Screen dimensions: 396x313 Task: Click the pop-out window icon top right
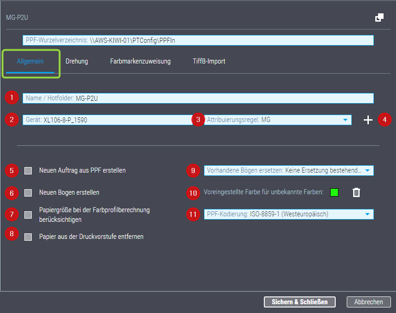pos(379,17)
